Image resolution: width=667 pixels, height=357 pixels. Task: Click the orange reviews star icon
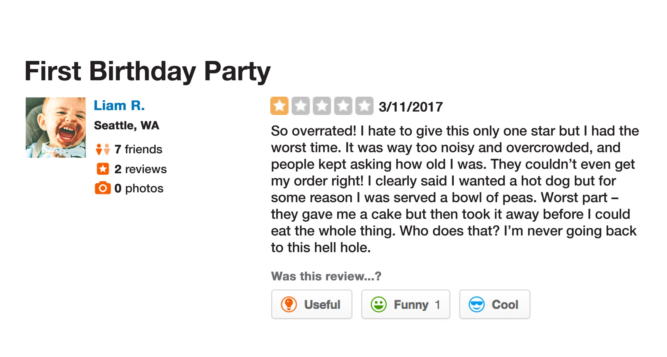(103, 169)
